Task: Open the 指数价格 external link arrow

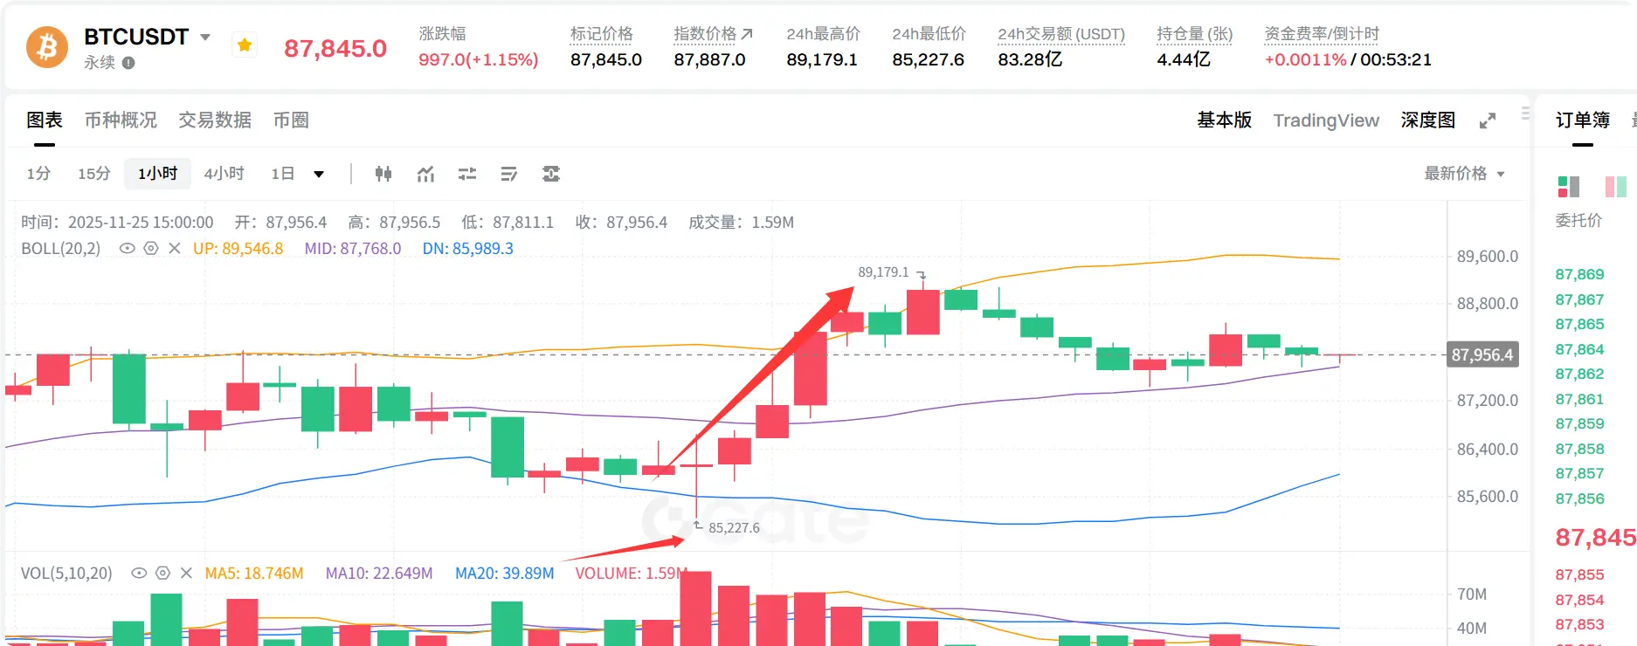Action: 747,34
